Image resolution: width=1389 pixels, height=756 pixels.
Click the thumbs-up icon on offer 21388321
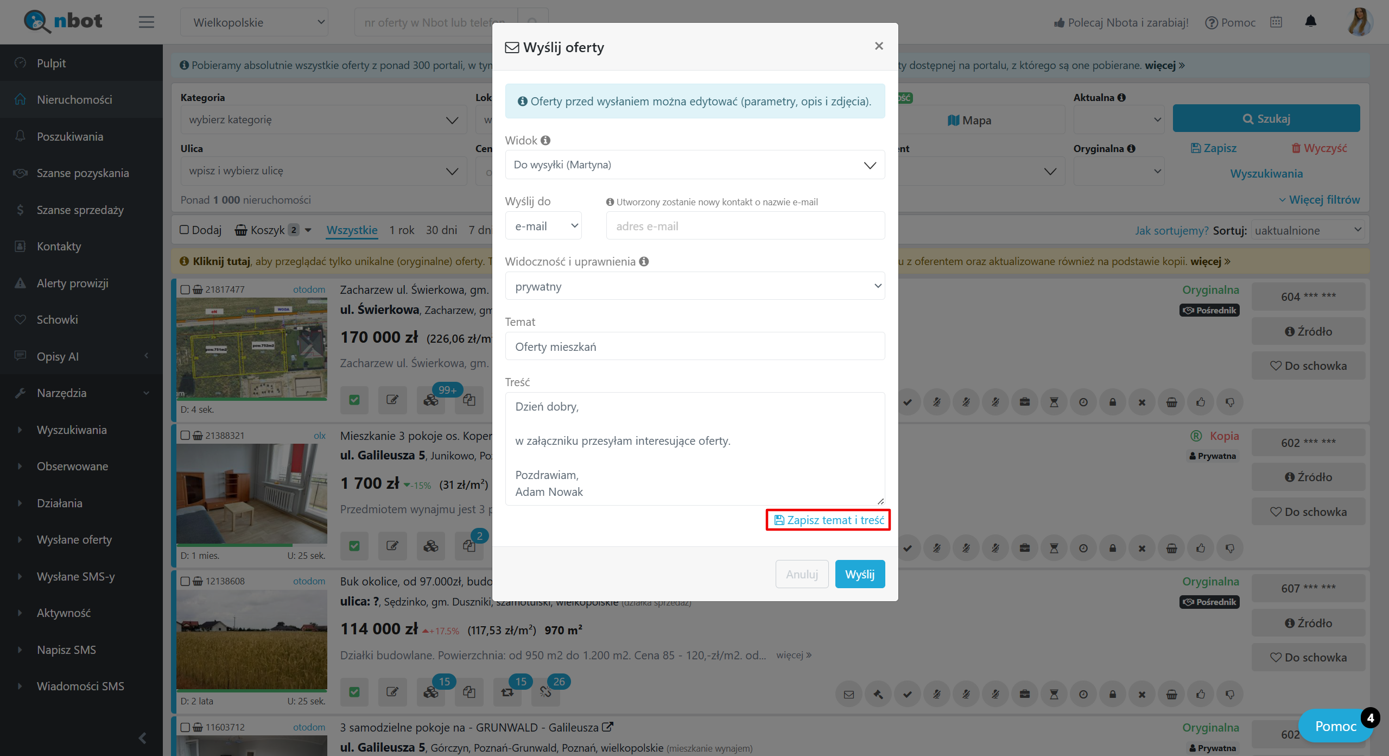pos(1200,549)
